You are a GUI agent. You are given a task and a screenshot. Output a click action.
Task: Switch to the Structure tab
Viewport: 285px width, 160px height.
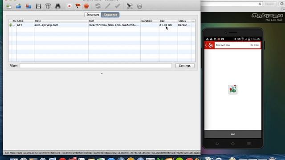pyautogui.click(x=93, y=15)
